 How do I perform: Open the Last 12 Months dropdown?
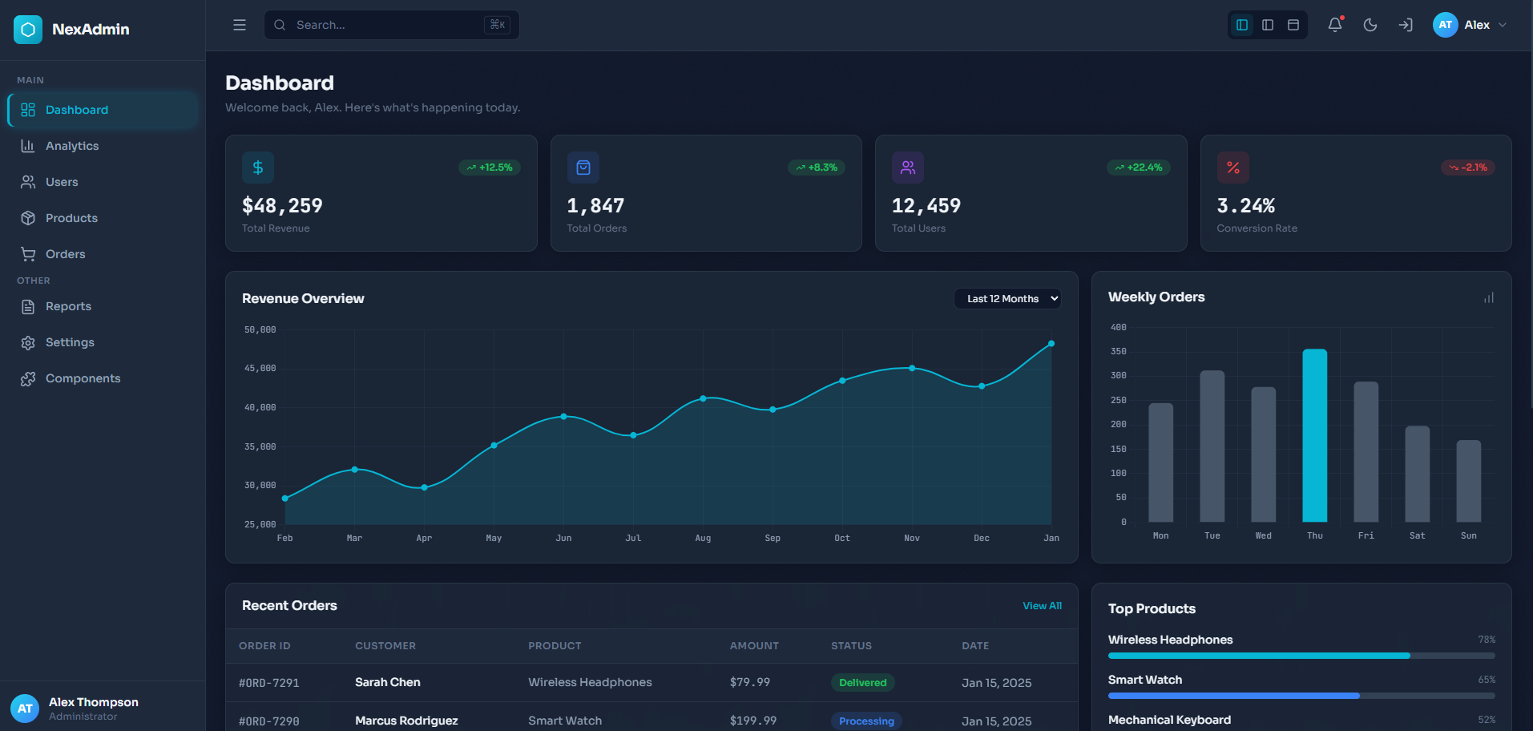(x=1007, y=298)
